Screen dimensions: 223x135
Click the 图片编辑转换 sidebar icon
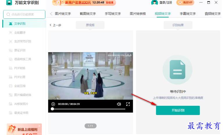pos(11,95)
